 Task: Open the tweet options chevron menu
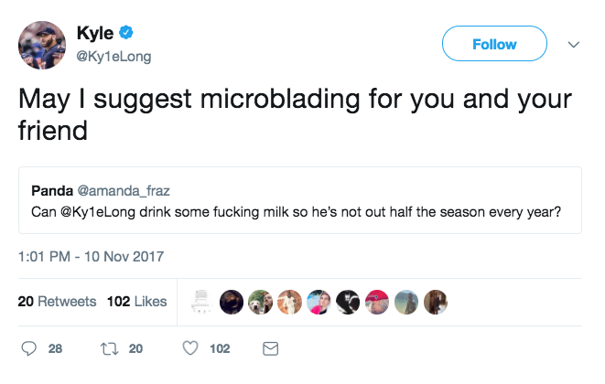pyautogui.click(x=574, y=44)
